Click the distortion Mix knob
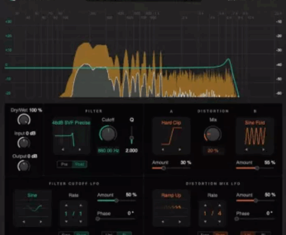 [x=213, y=134]
